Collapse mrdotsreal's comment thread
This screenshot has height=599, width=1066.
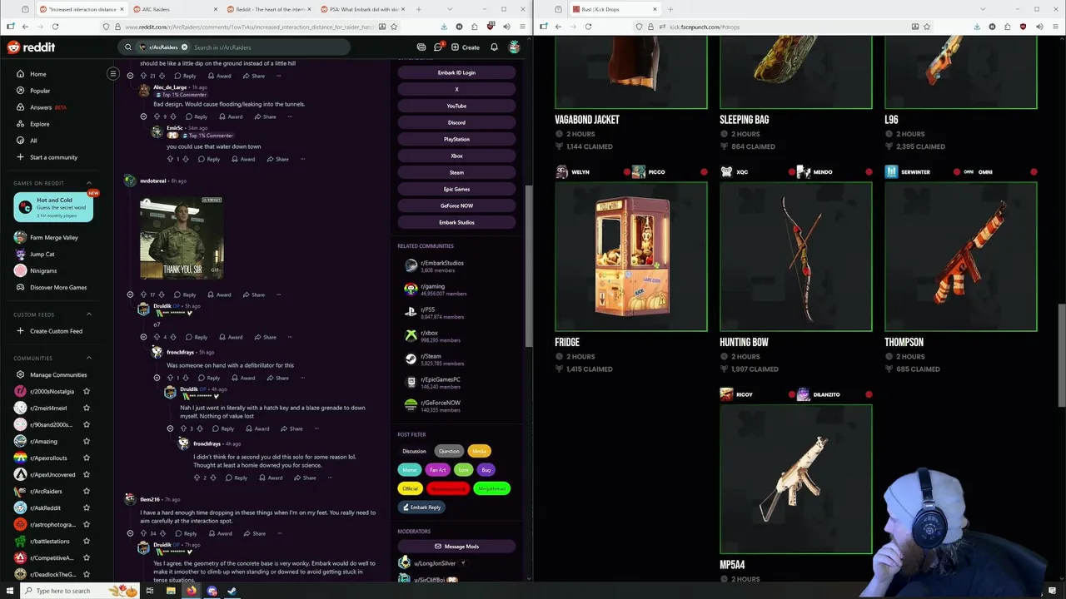[130, 295]
